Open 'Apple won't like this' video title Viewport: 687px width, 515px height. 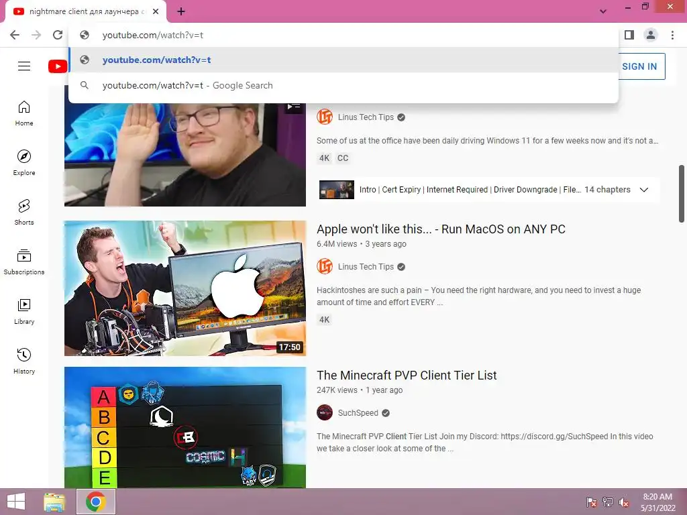441,229
